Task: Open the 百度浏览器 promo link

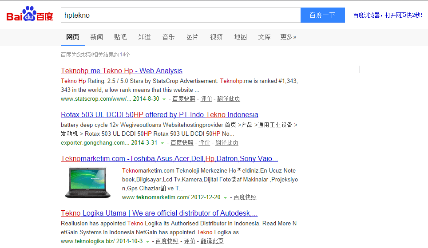Action: pos(388,15)
